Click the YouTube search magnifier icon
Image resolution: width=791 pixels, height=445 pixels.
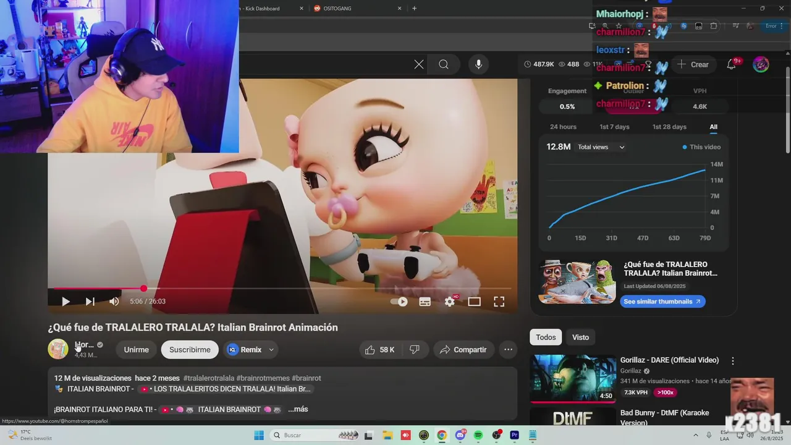[x=444, y=64]
